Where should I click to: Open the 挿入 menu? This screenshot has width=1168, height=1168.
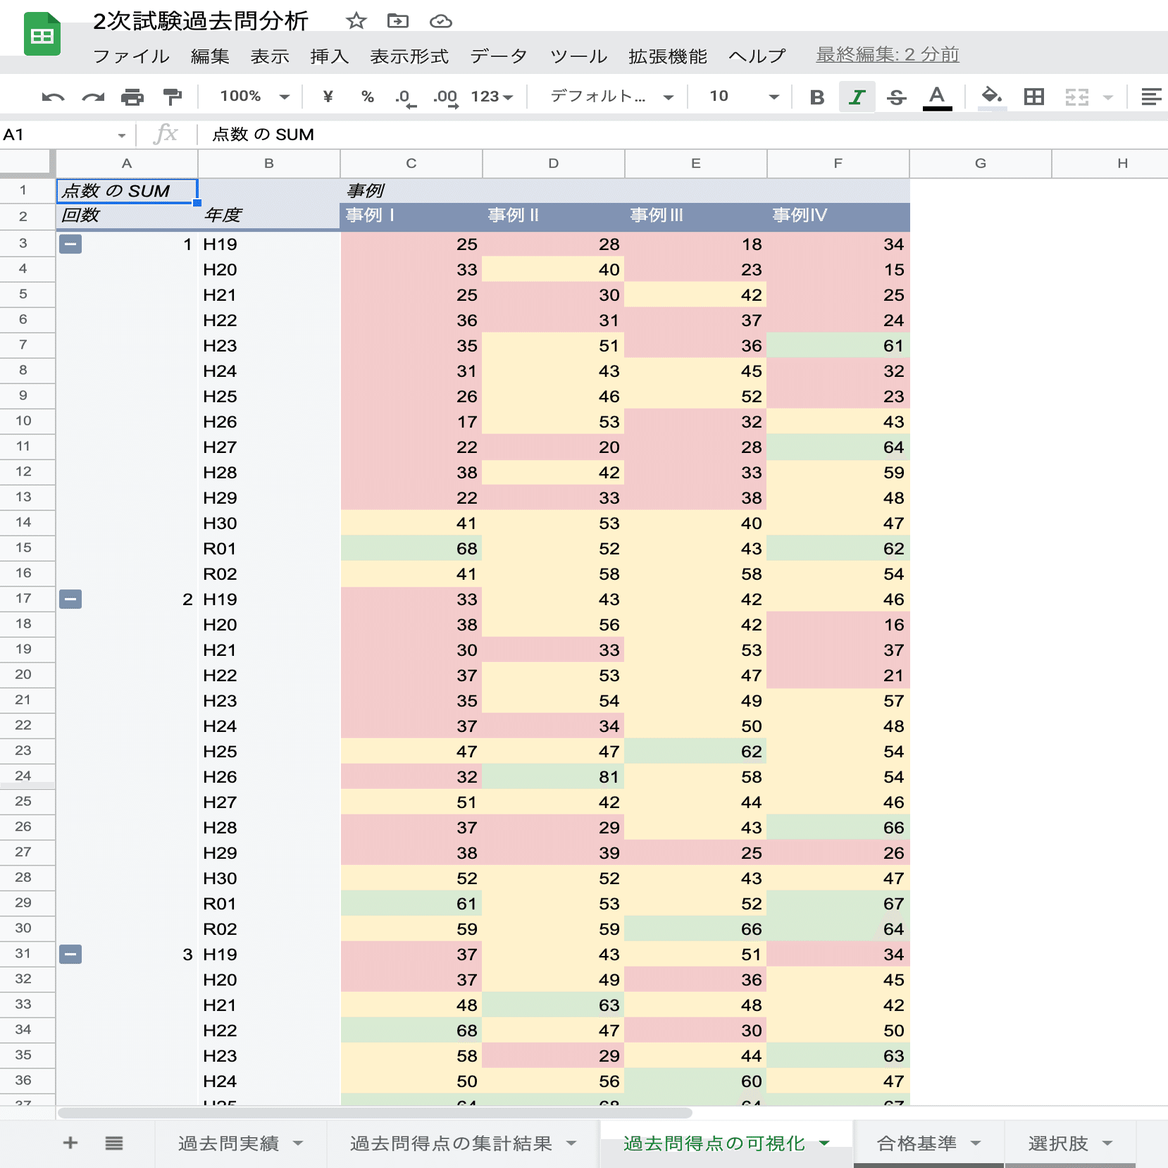(330, 56)
